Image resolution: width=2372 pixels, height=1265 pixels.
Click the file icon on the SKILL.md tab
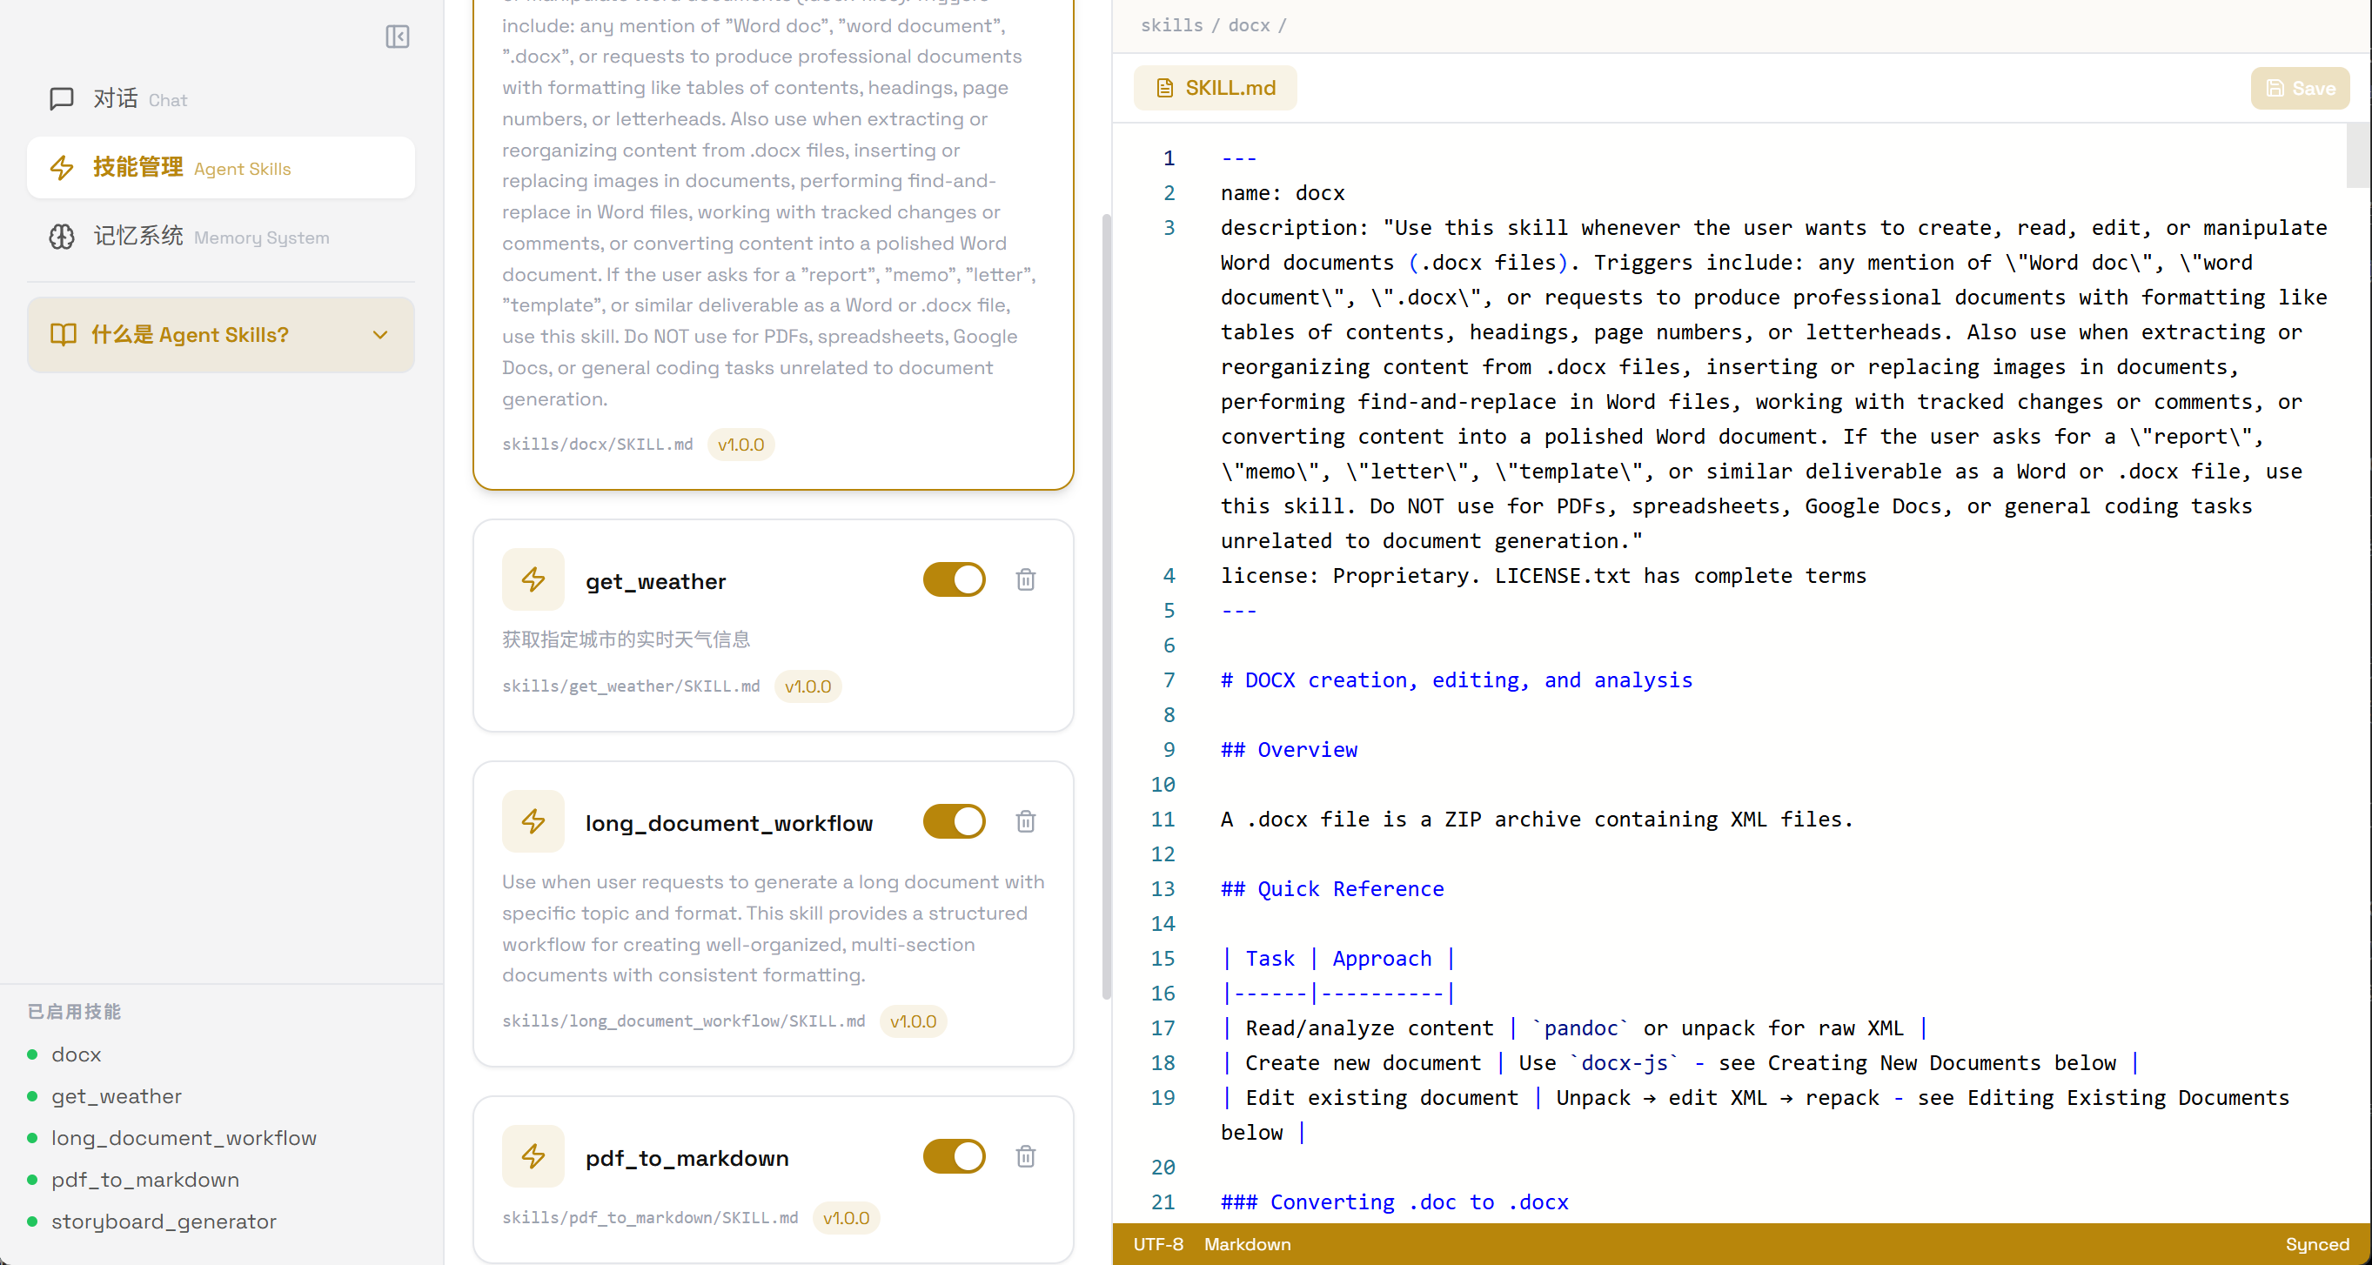[1165, 88]
